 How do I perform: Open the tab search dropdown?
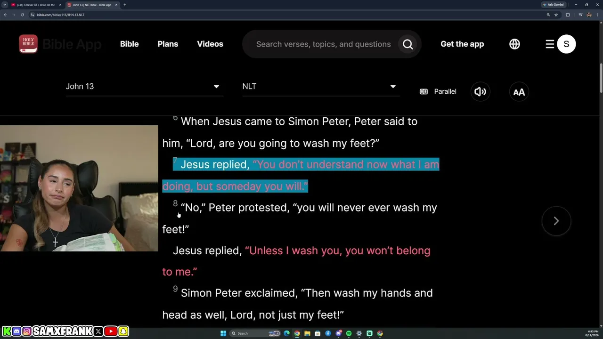point(4,5)
